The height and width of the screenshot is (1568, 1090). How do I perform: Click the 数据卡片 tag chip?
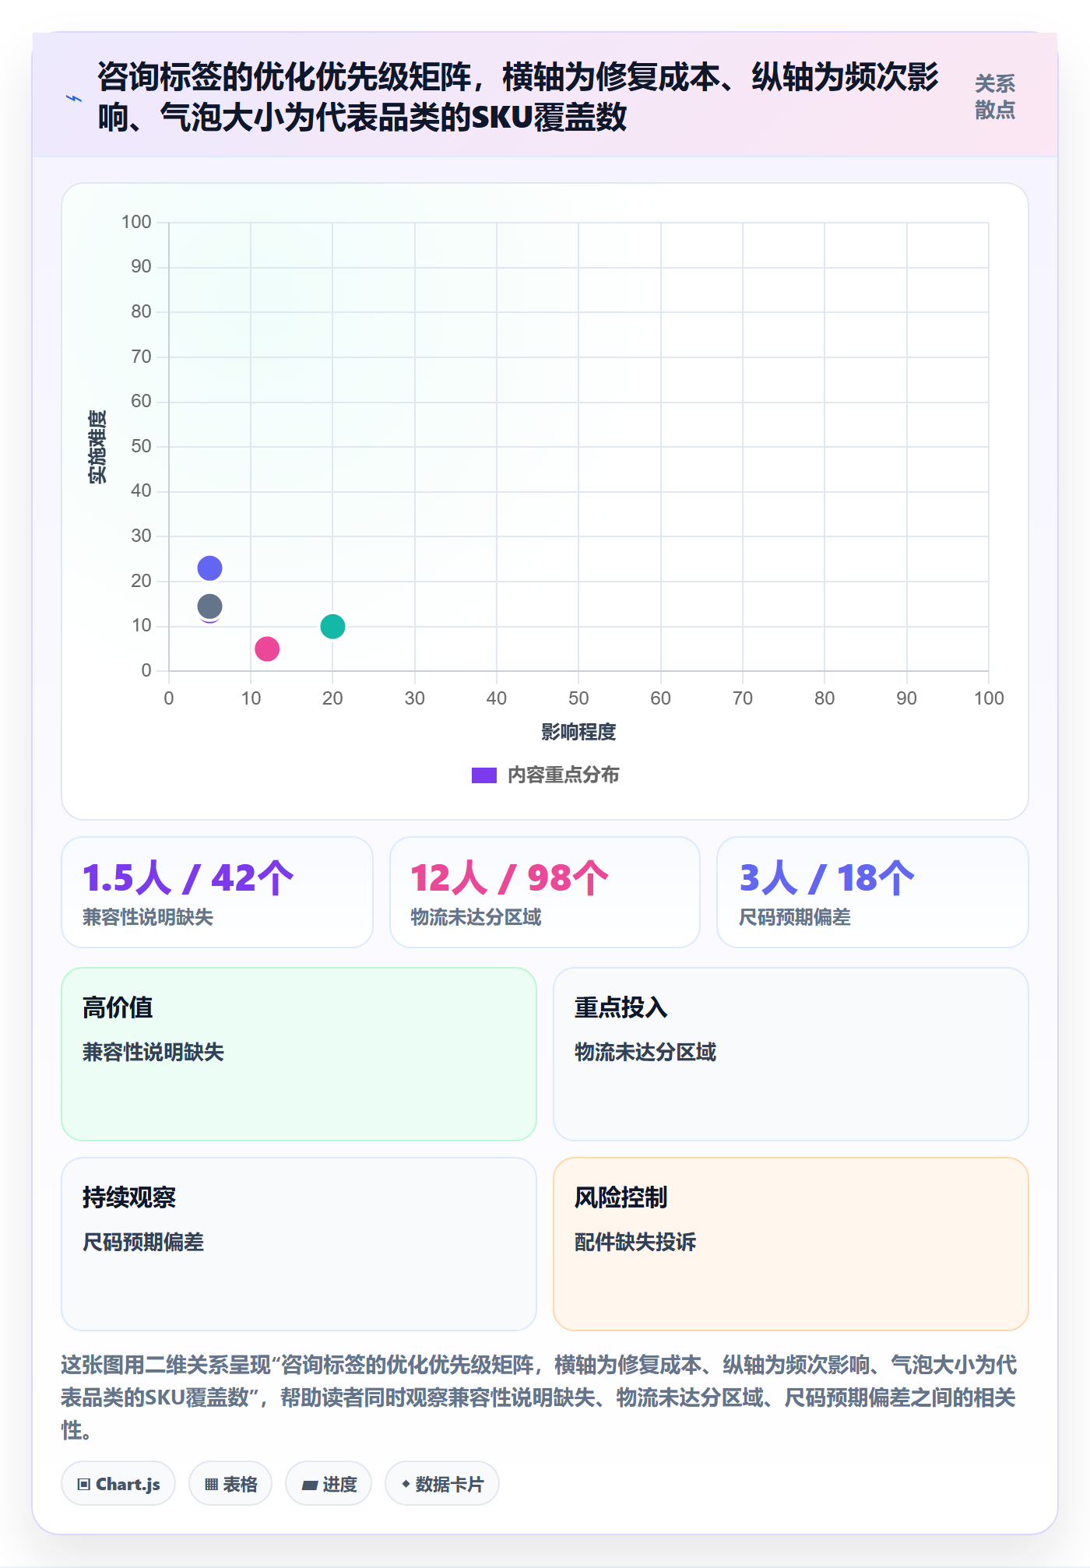pos(442,1484)
